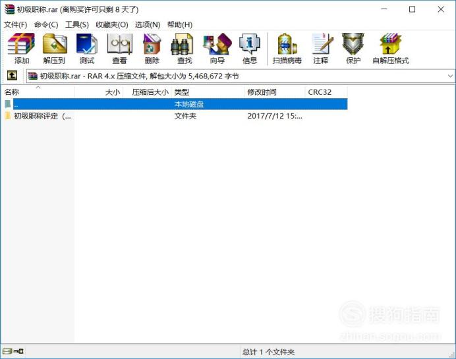Go up one folder level arrow
456x359 pixels.
[12, 76]
